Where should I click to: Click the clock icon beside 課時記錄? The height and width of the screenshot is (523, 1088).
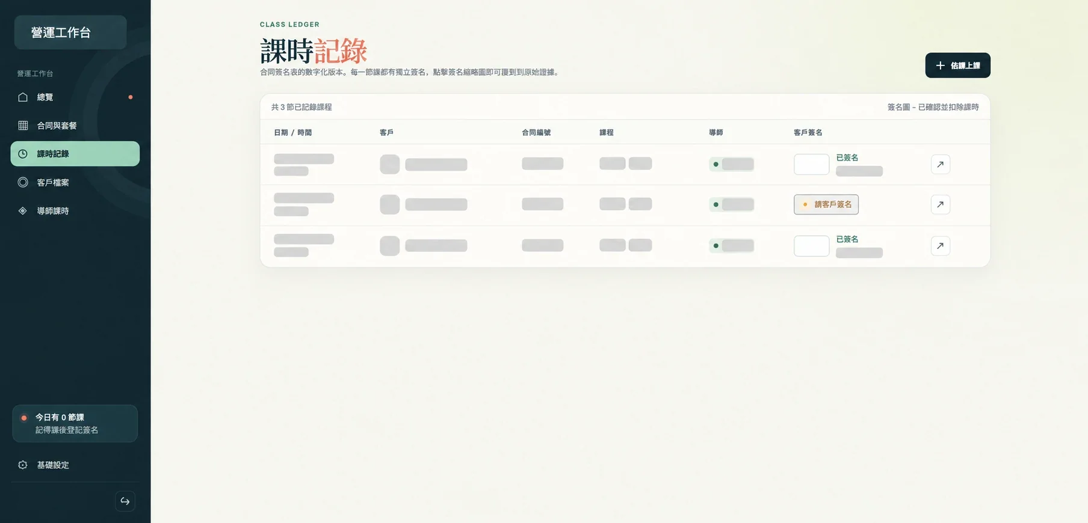pos(23,154)
